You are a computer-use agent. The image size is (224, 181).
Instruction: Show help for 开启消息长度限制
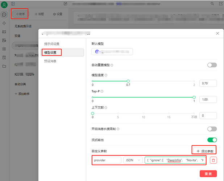(118, 129)
